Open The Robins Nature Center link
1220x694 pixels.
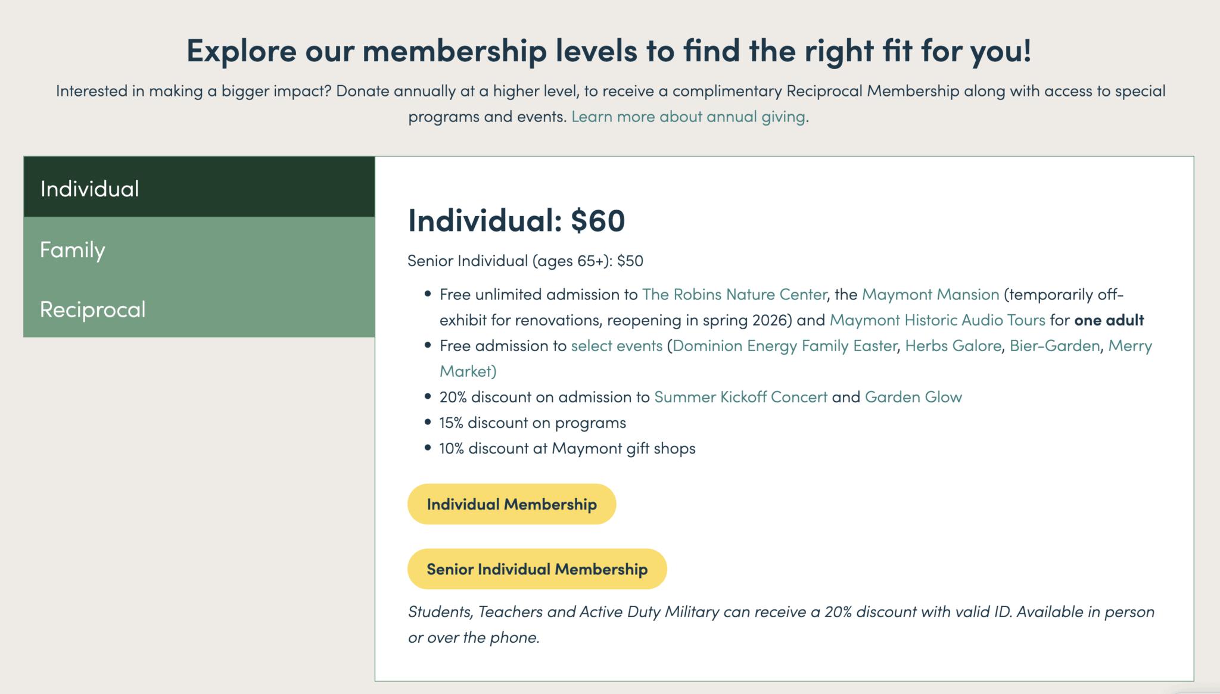(735, 295)
